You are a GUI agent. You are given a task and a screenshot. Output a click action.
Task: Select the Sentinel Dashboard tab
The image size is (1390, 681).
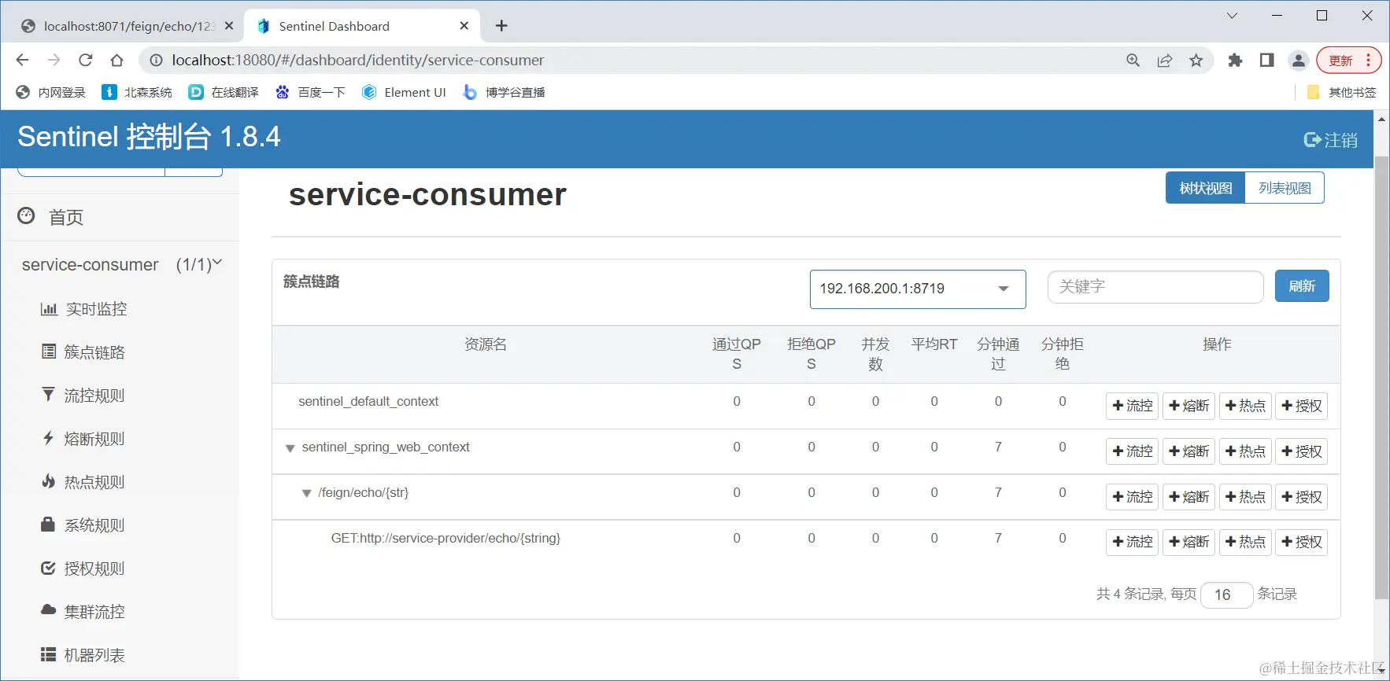tap(362, 26)
